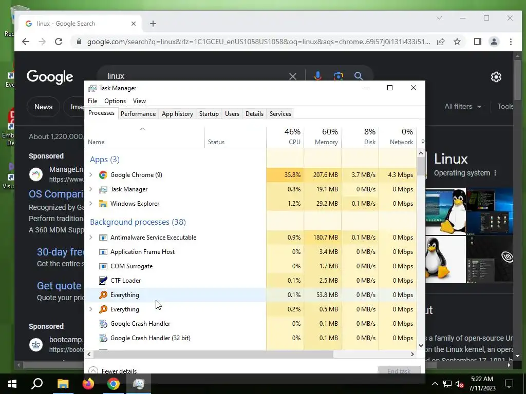Click the Chrome address bar URL

click(259, 42)
